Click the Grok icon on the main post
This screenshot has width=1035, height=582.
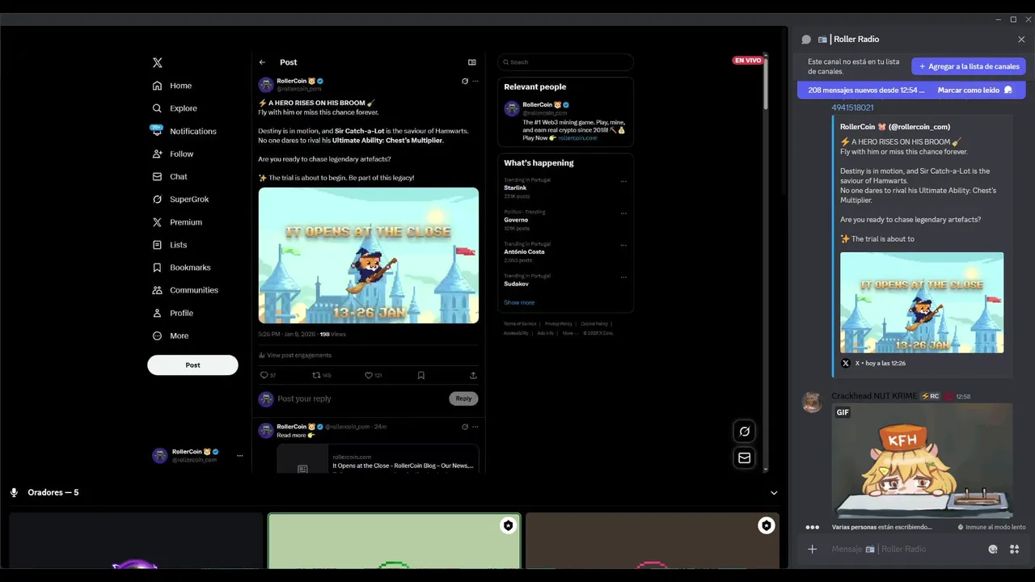click(x=465, y=81)
